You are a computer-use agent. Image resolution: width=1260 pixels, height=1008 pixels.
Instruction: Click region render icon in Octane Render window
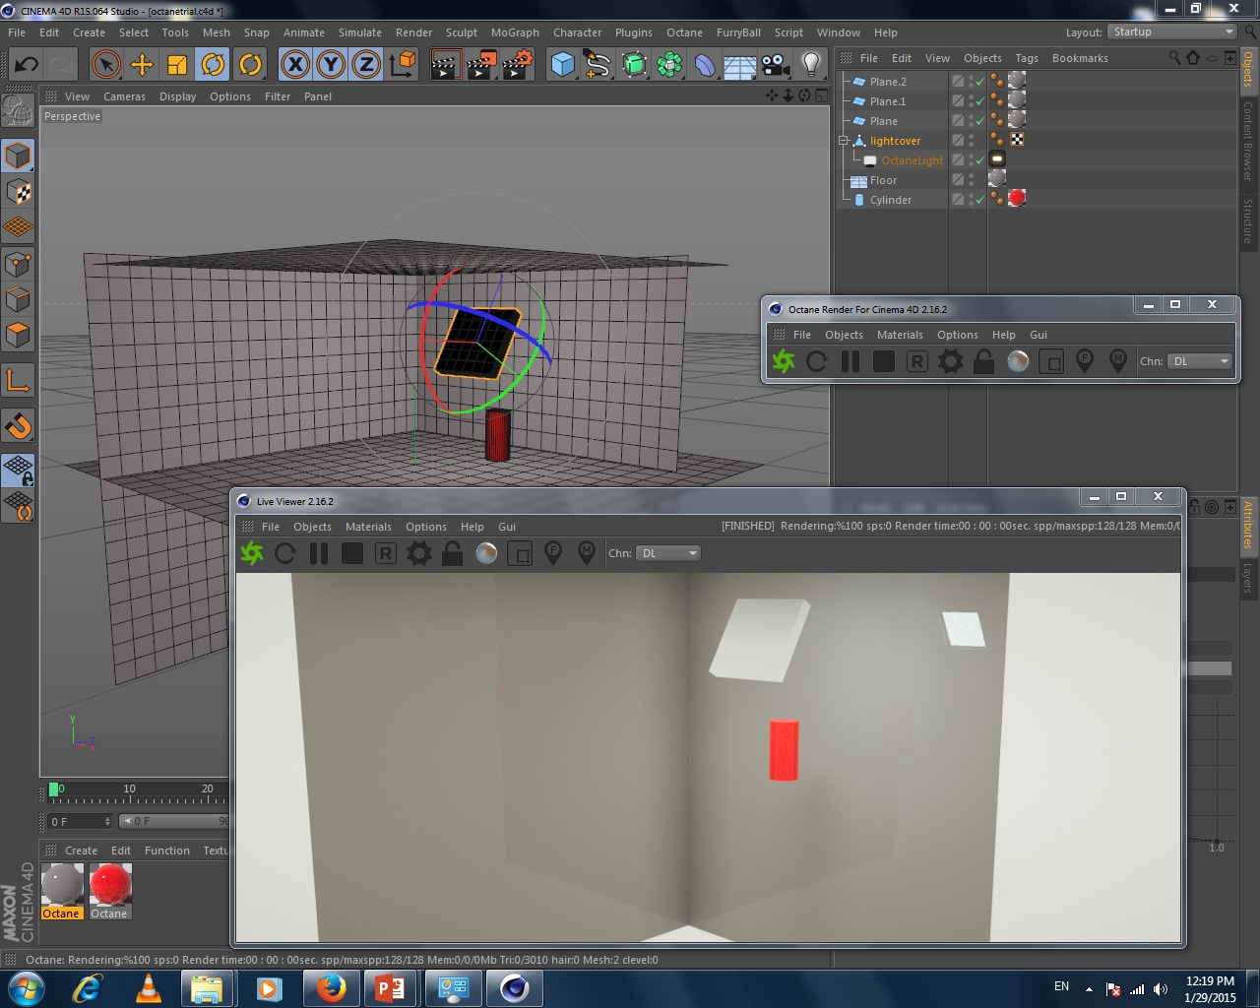[x=1051, y=361]
